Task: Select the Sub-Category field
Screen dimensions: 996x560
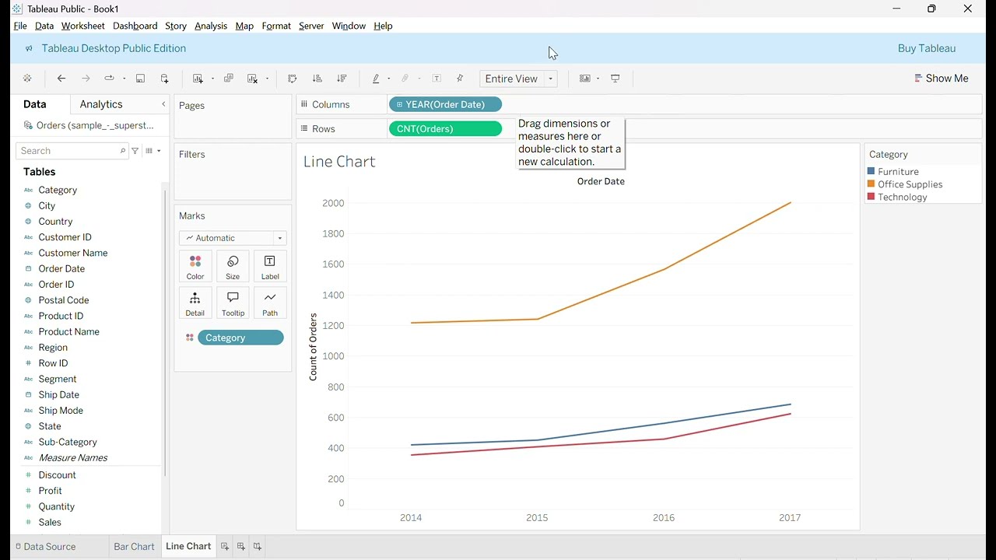Action: click(x=68, y=442)
